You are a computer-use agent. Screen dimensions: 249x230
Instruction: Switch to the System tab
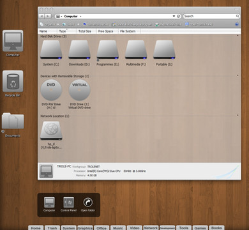coord(69,228)
